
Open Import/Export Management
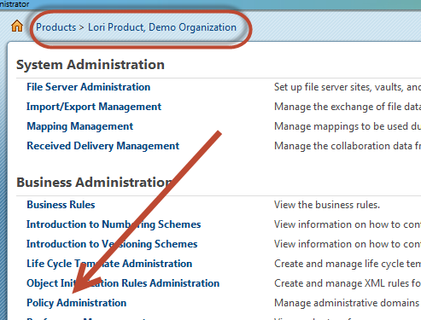coord(94,107)
